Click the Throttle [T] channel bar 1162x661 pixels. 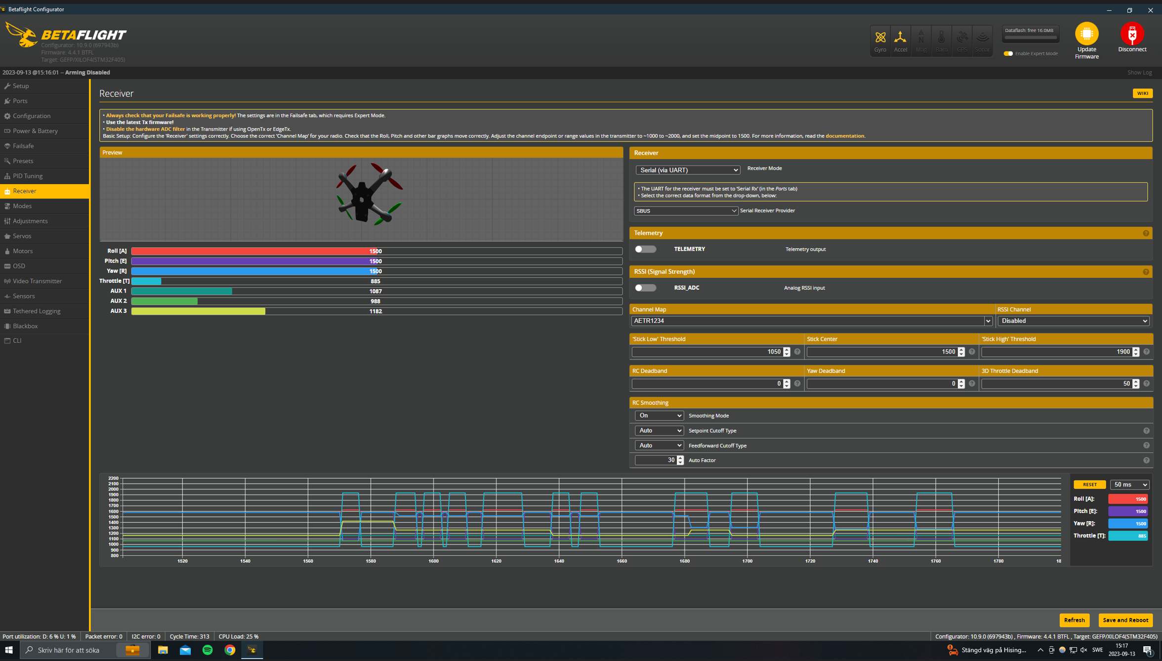coord(376,281)
